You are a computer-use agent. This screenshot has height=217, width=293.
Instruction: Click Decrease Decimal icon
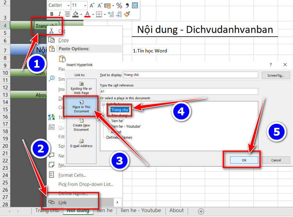pos(119,14)
